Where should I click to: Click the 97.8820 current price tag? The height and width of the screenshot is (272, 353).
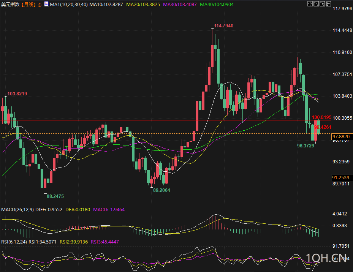point(341,136)
